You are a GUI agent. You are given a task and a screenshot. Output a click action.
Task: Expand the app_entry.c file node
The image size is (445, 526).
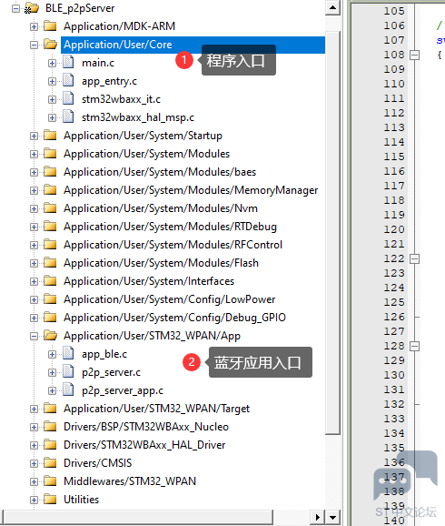coord(52,81)
